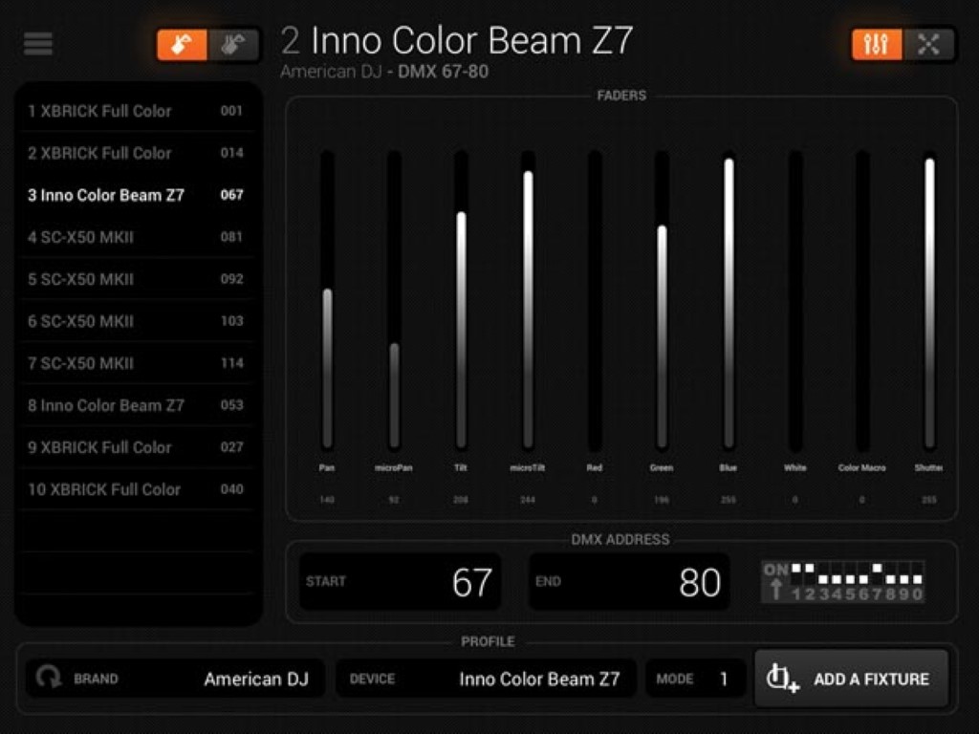Open the Mode selector
The width and height of the screenshot is (979, 734).
point(695,679)
